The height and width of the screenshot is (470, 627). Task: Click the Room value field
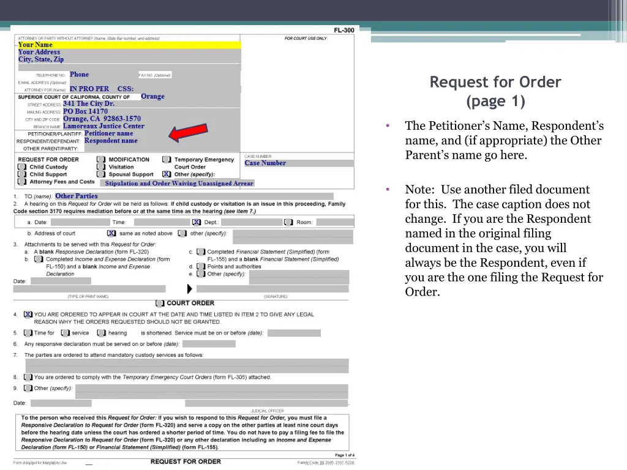click(x=335, y=222)
